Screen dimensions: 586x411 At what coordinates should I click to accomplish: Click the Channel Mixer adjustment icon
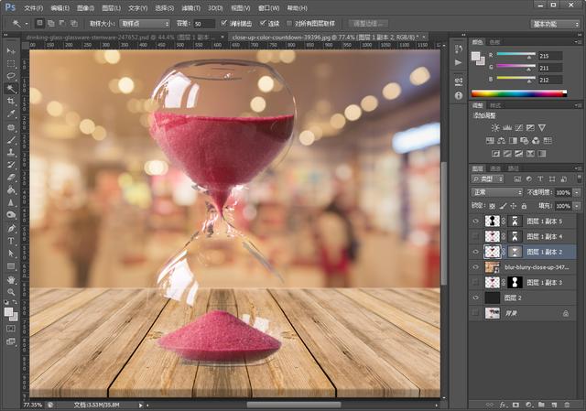coord(536,141)
